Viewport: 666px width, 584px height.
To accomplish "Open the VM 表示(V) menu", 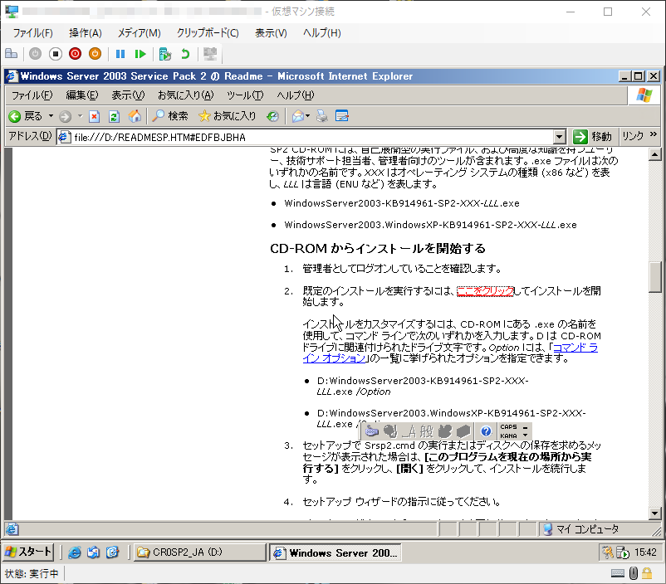I will coord(271,32).
